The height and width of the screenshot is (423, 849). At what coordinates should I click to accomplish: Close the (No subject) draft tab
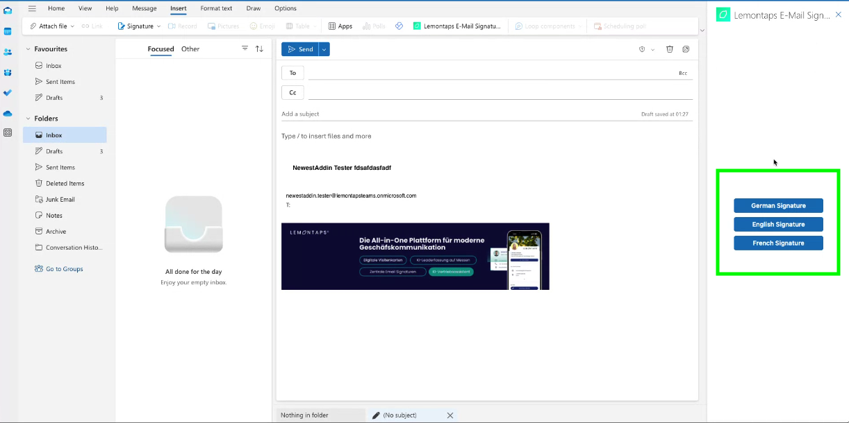coord(450,415)
